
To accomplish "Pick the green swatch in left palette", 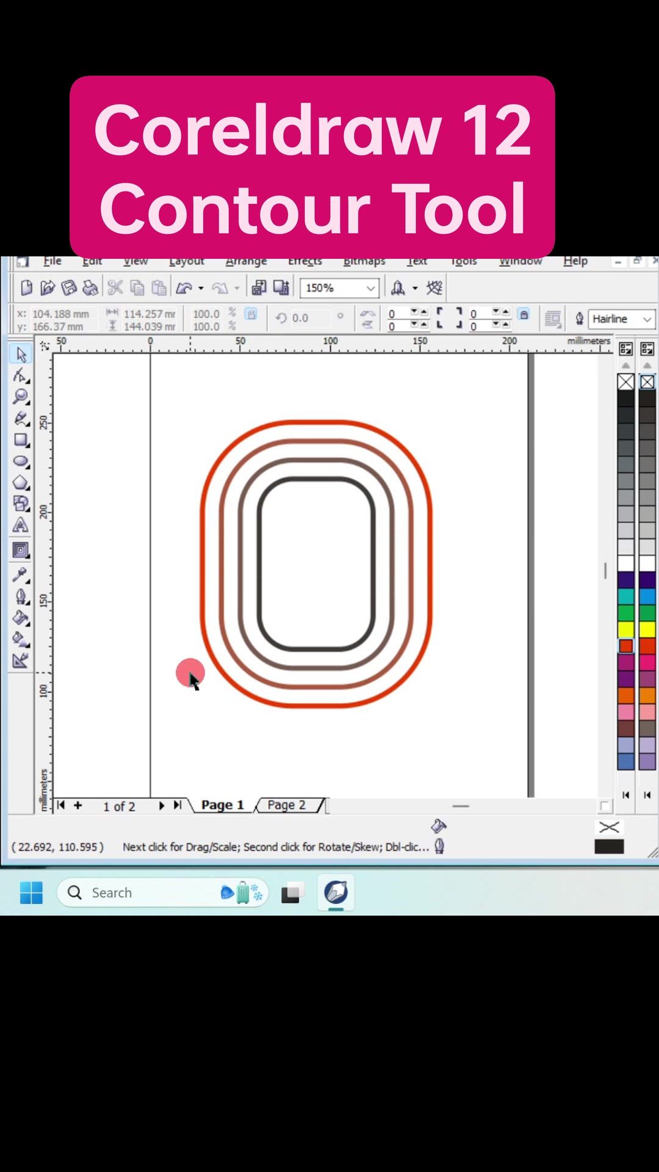I will click(x=626, y=613).
